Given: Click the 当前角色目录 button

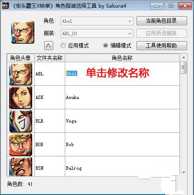Looking at the screenshot, I should coord(162,21).
